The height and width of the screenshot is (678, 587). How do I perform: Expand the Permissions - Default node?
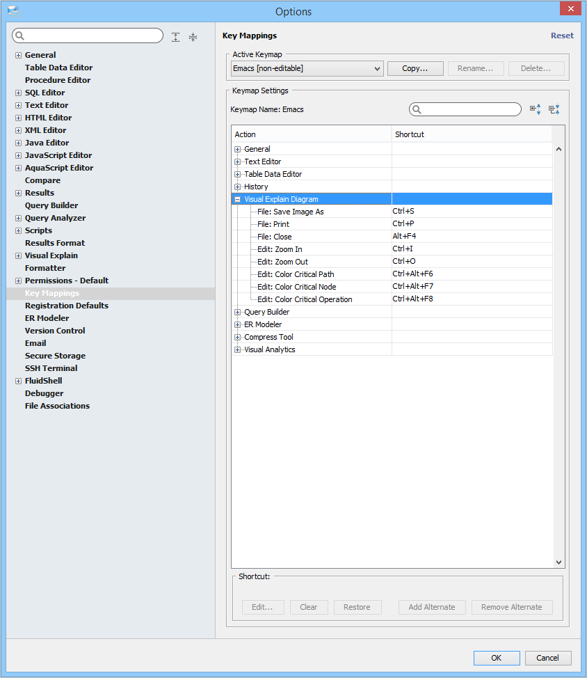[18, 281]
